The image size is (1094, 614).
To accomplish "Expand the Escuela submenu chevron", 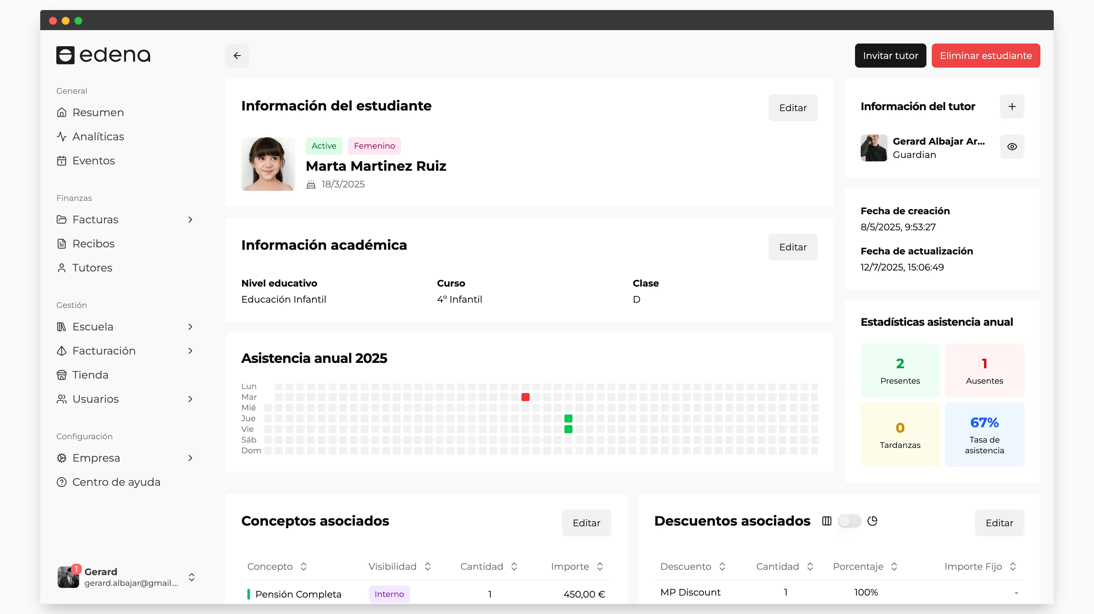I will tap(190, 327).
